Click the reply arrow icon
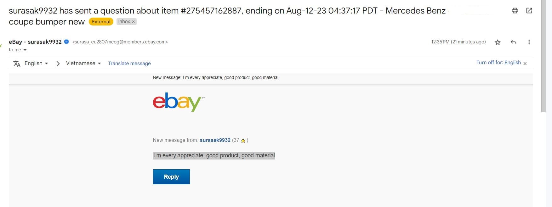Viewport: 552px width, 207px height. tap(514, 42)
